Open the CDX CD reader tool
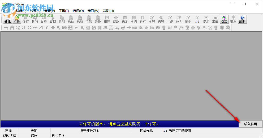The width and height of the screenshot is (263, 138). pyautogui.click(x=224, y=19)
